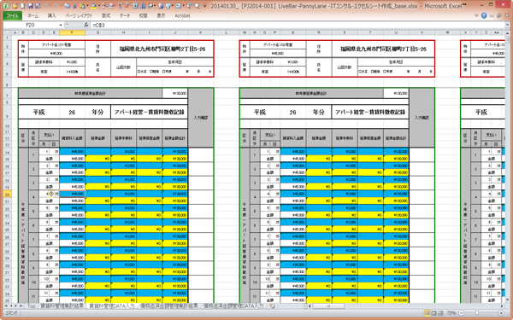Click the magnifier zoom icon in quick access toolbar
The width and height of the screenshot is (513, 320).
pyautogui.click(x=197, y=6)
